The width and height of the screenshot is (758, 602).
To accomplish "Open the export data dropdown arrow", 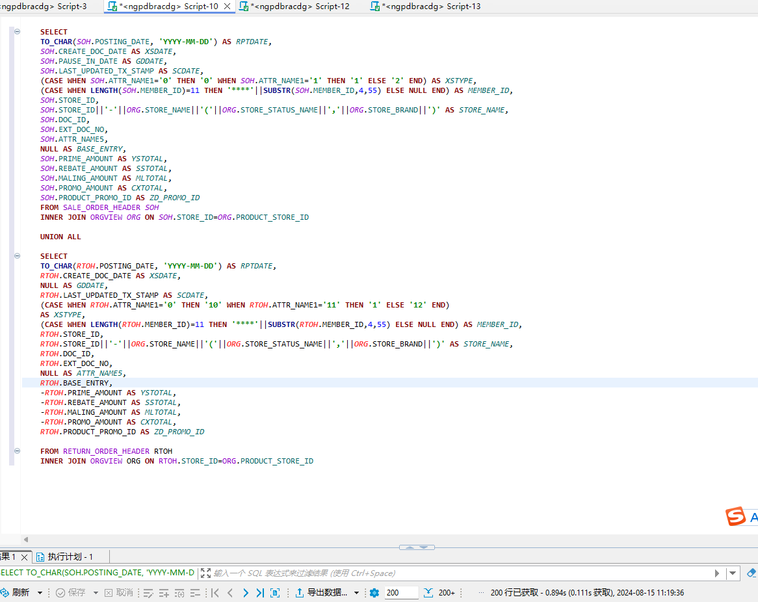I will click(x=356, y=593).
